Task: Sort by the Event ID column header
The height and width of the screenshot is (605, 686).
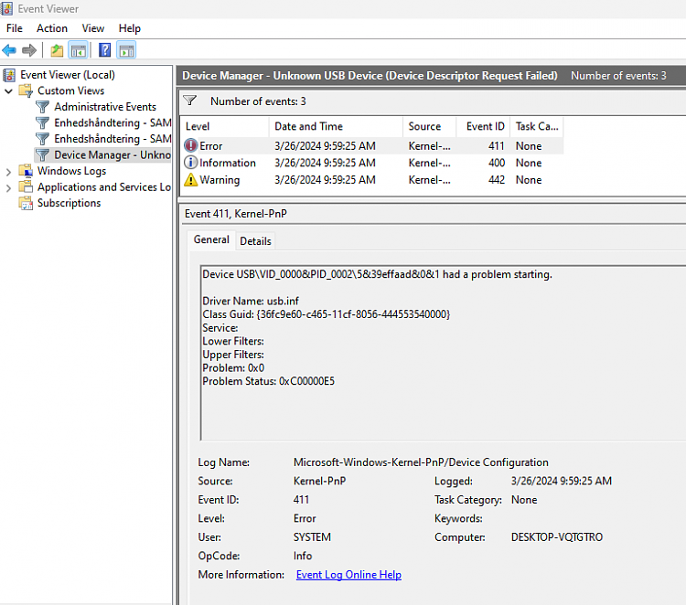Action: pos(483,126)
